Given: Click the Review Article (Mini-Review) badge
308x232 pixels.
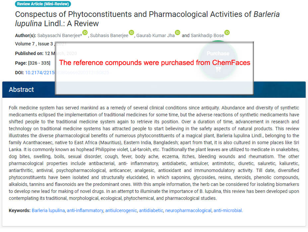Looking at the screenshot, I should [x=43, y=4].
